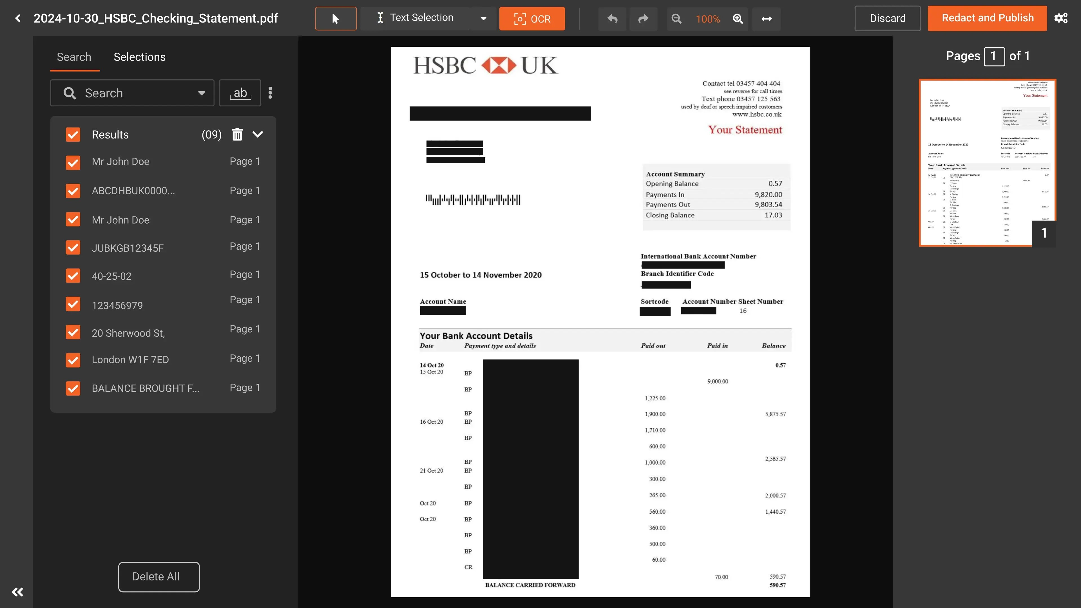
Task: Run OCR on the document
Action: tap(532, 19)
